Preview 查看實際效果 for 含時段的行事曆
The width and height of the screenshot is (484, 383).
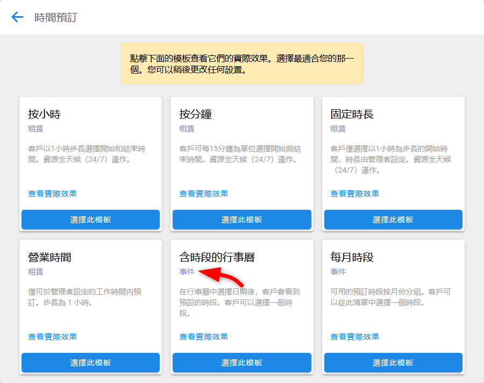(203, 337)
